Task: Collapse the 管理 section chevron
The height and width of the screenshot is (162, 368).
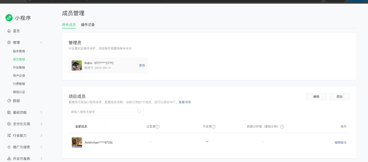Action: (41, 42)
